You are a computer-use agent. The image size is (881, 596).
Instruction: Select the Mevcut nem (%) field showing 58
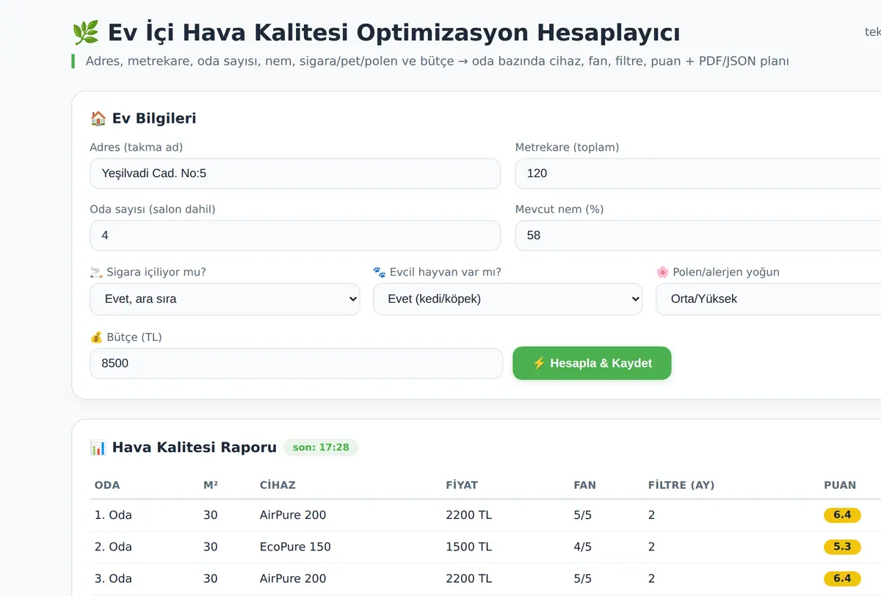click(698, 235)
